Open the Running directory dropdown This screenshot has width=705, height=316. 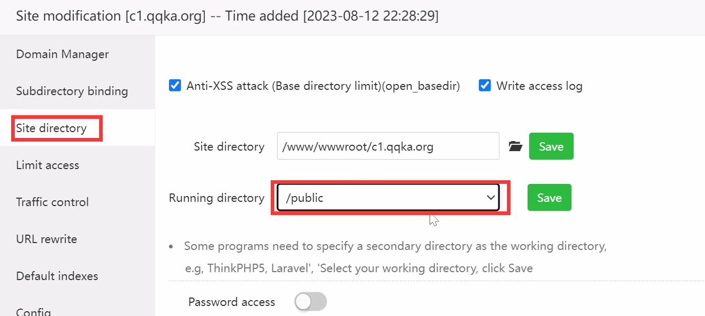pos(388,198)
